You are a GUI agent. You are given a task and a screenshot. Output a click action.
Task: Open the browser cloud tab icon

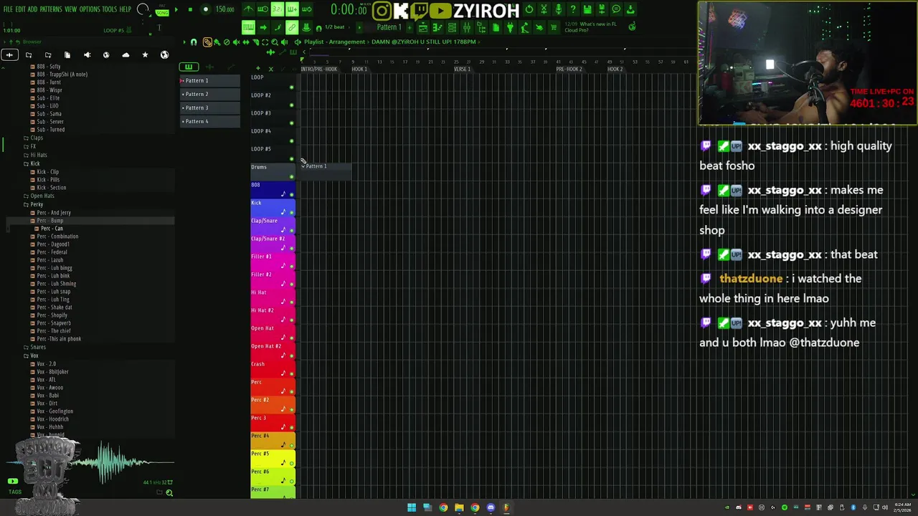click(126, 55)
